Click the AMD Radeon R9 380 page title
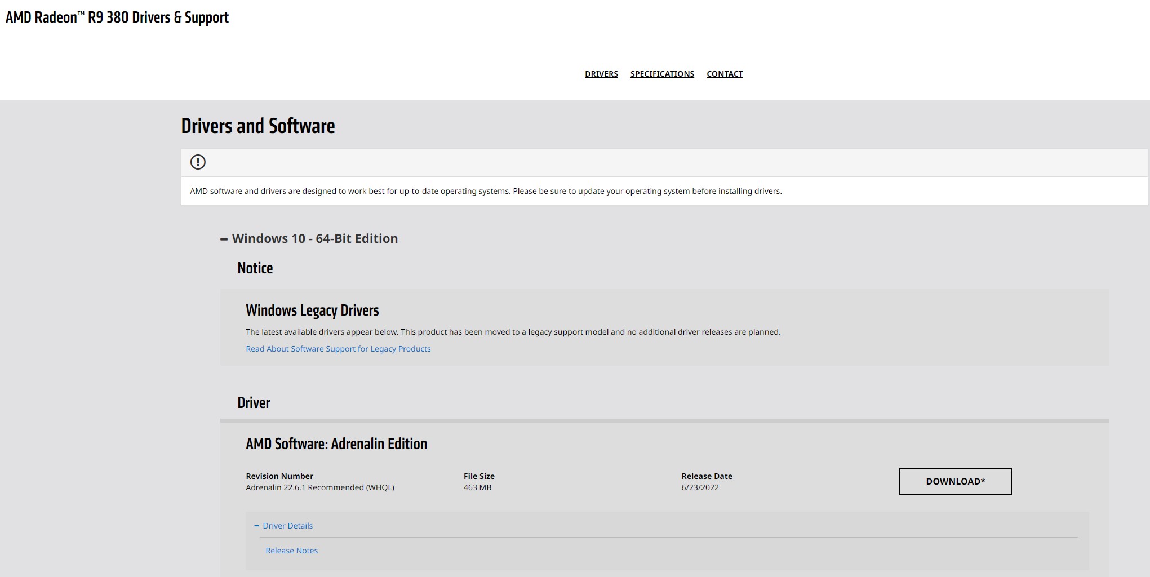The image size is (1150, 577). 117,17
